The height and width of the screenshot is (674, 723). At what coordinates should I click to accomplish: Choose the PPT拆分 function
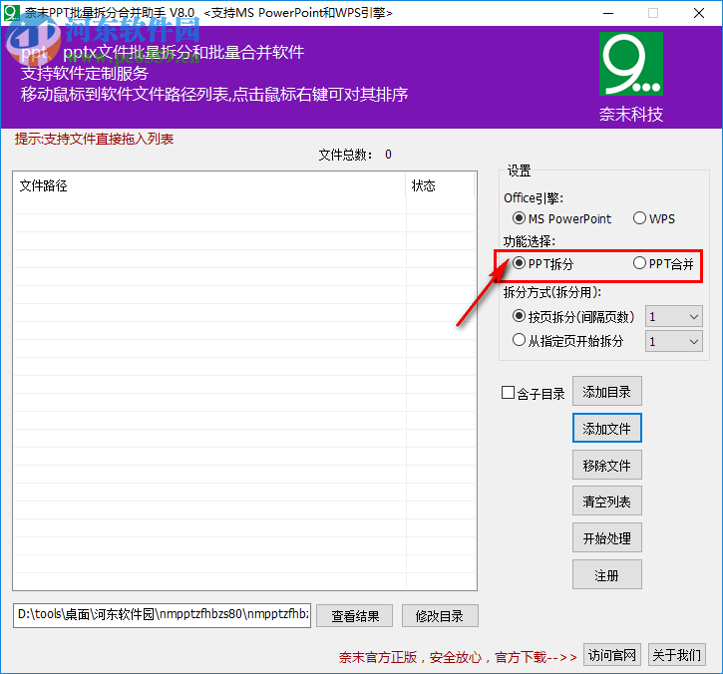tap(542, 263)
